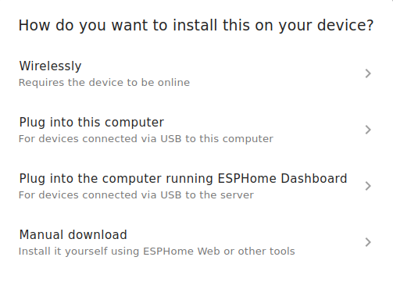Click the dialog heading about installing on device

point(196,26)
